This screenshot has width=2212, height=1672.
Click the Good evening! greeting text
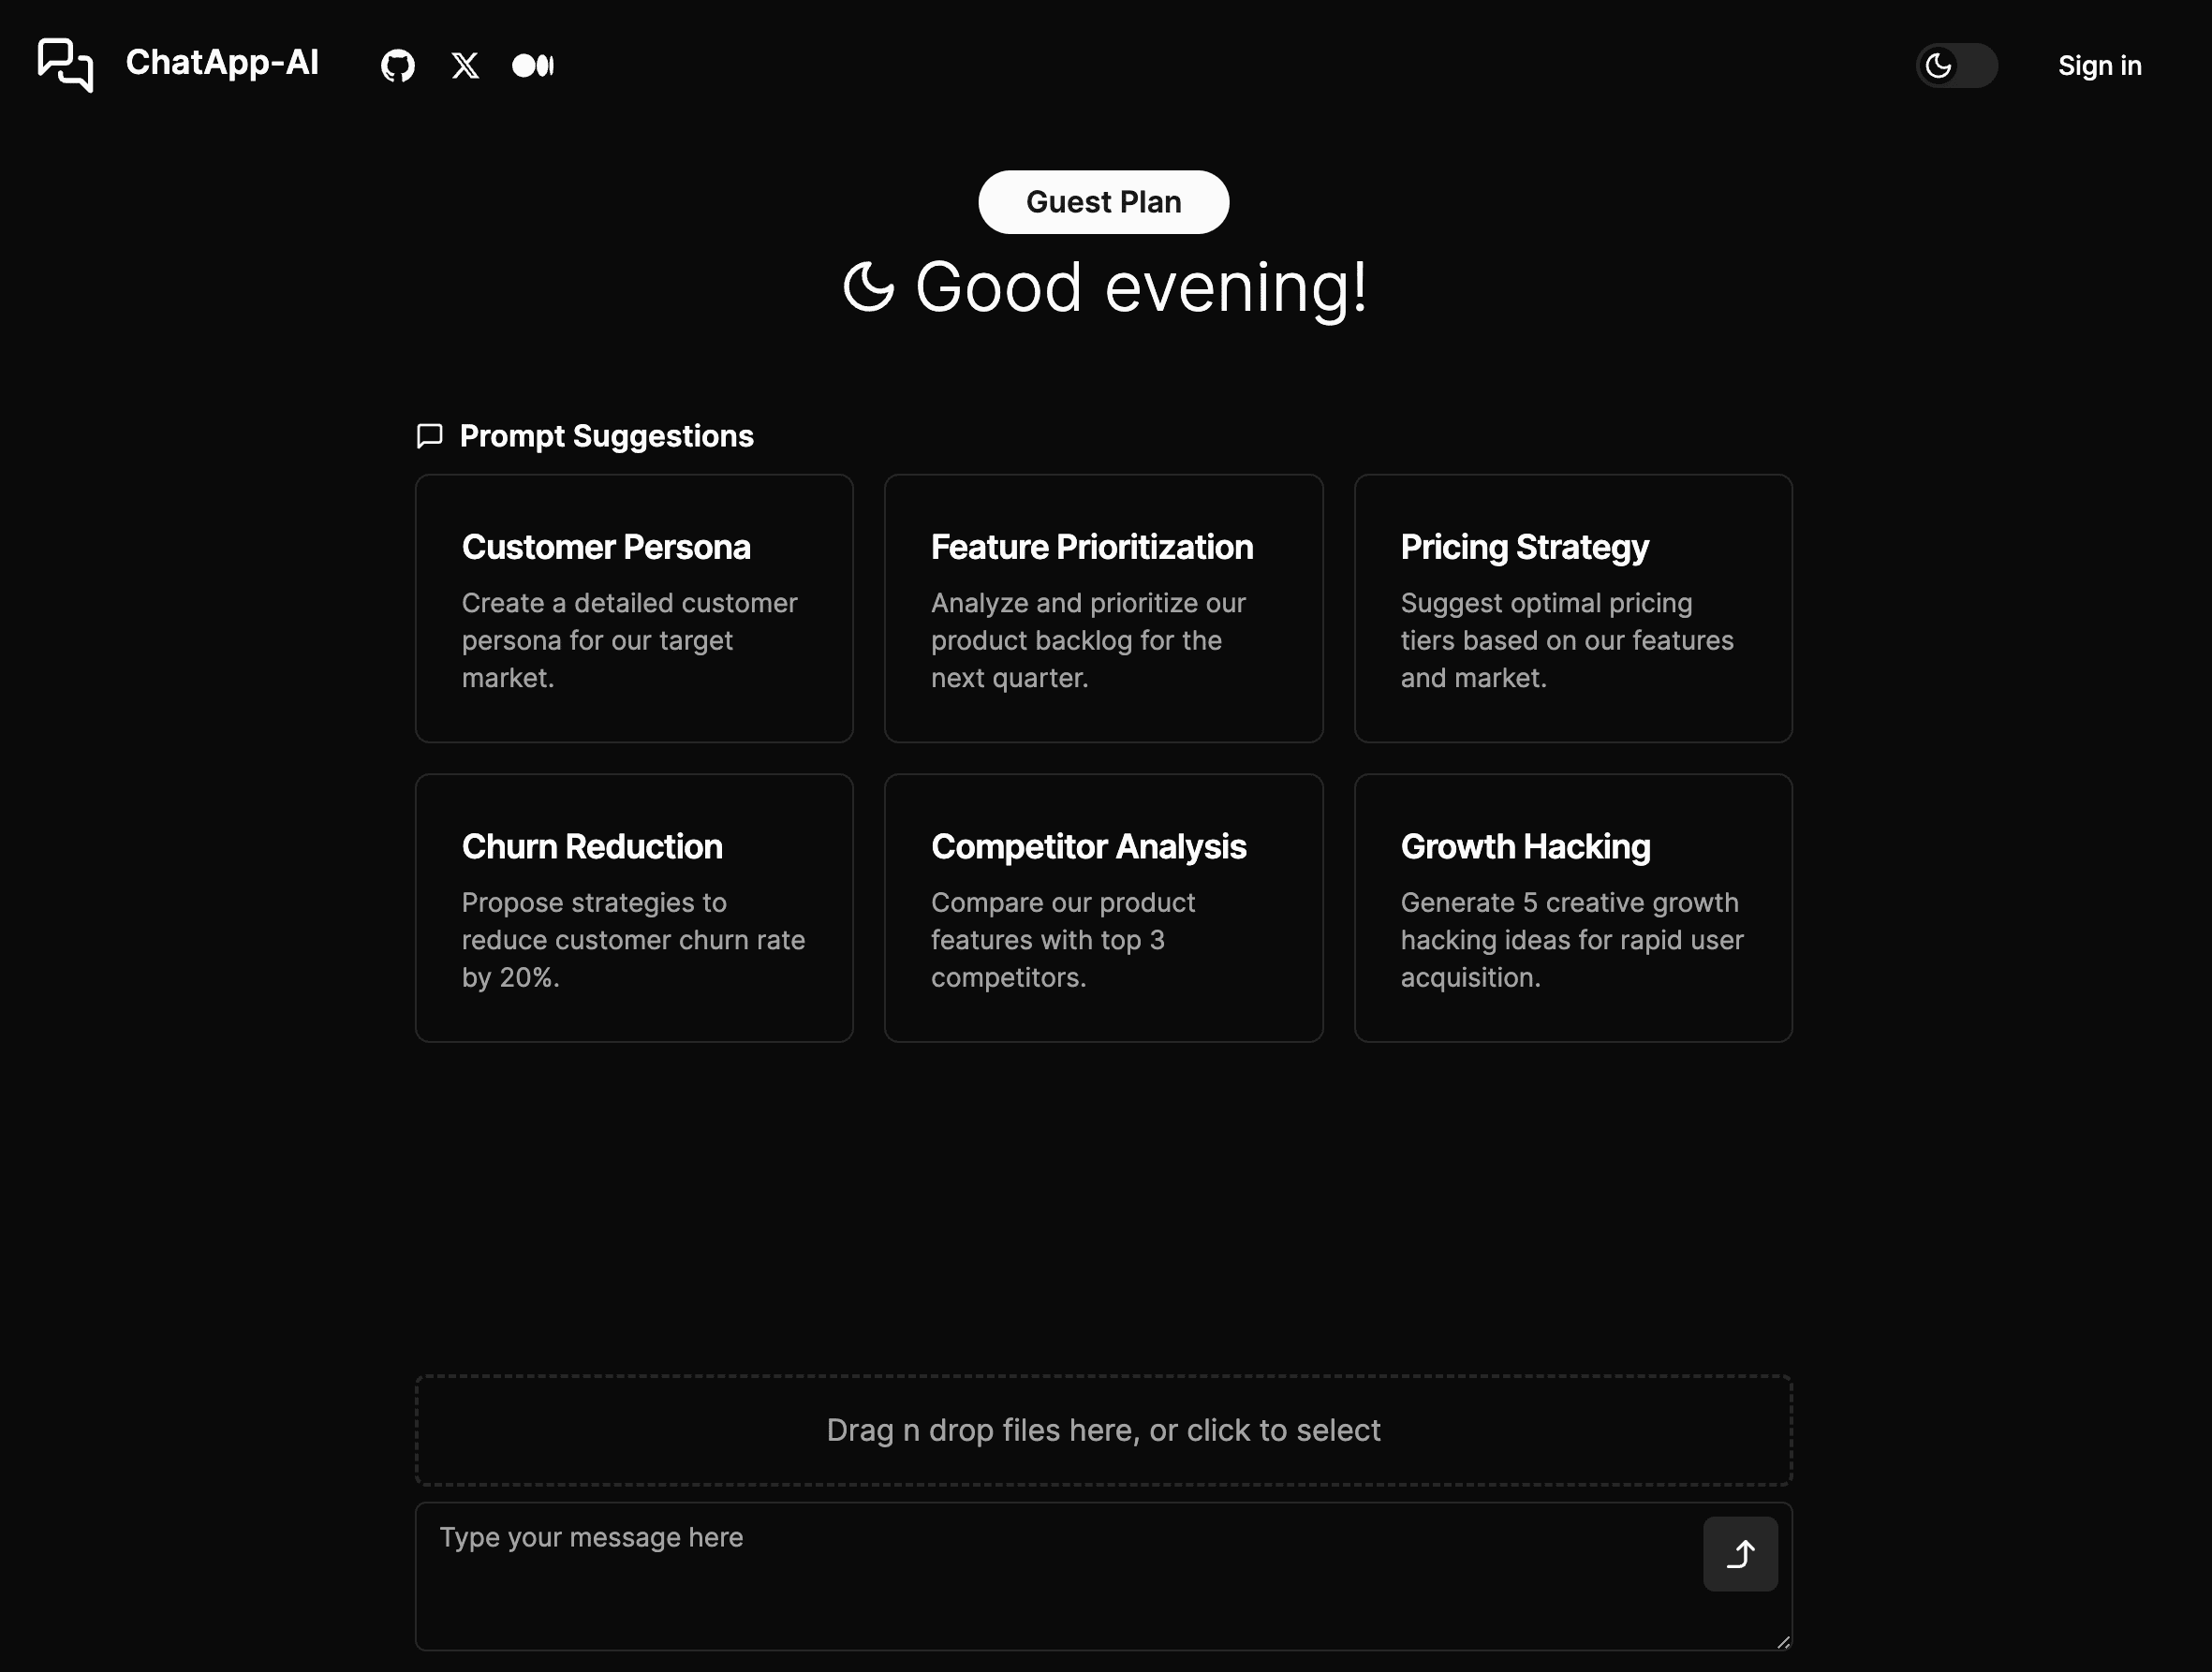(1141, 287)
